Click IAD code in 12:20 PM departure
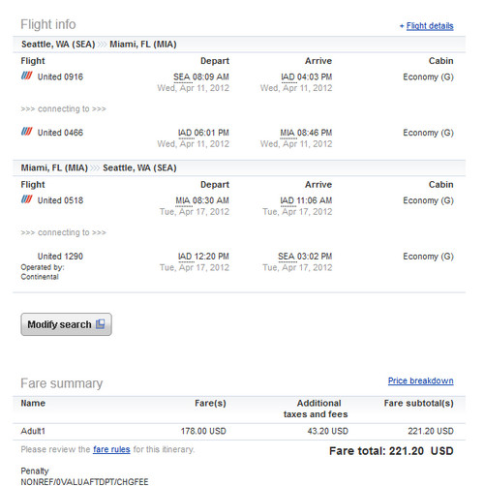This screenshot has height=486, width=484. click(x=185, y=257)
